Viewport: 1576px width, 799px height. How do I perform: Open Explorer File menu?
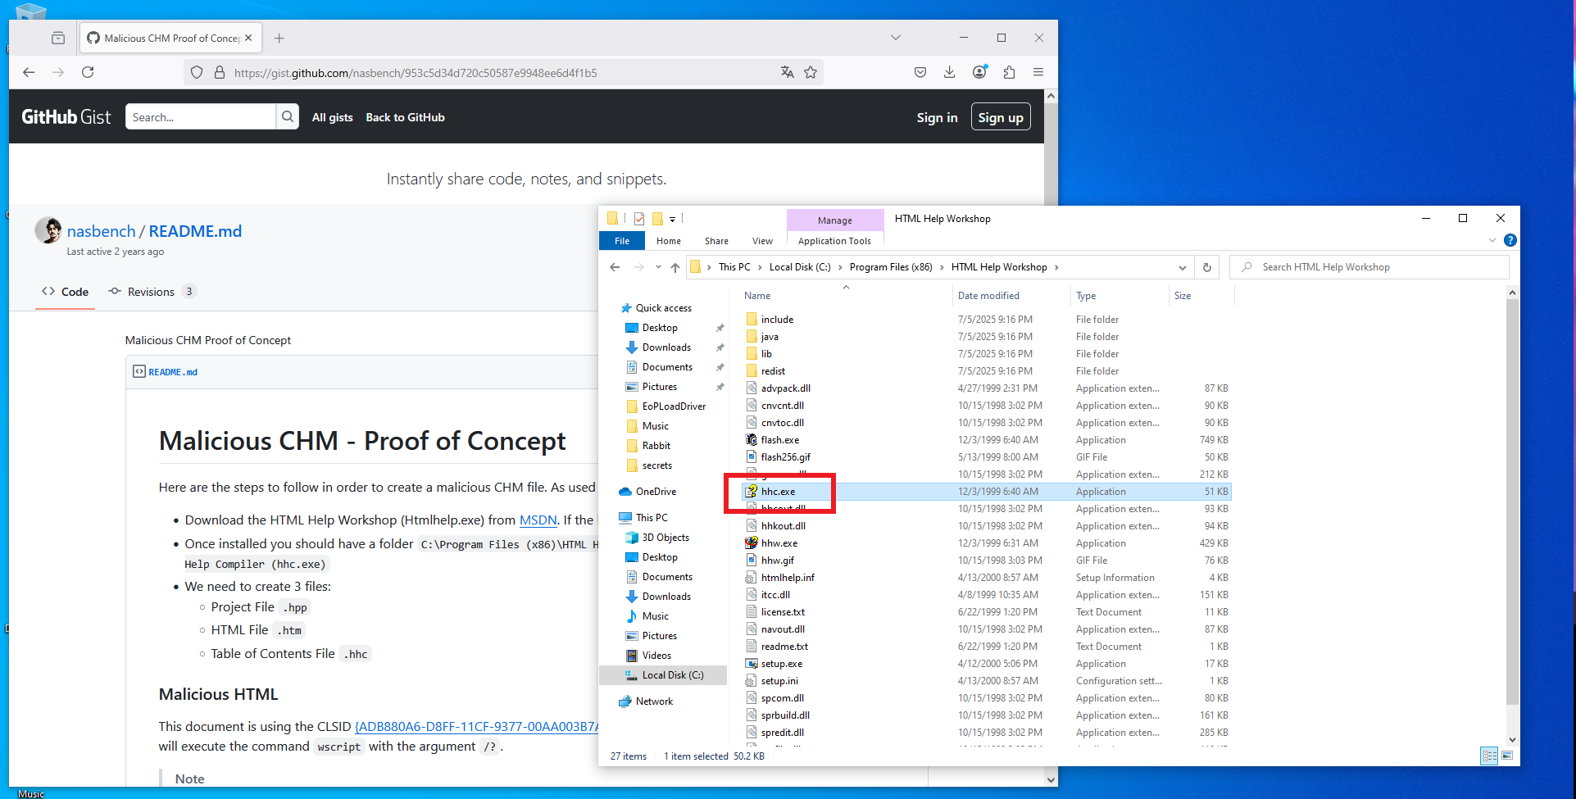[622, 241]
